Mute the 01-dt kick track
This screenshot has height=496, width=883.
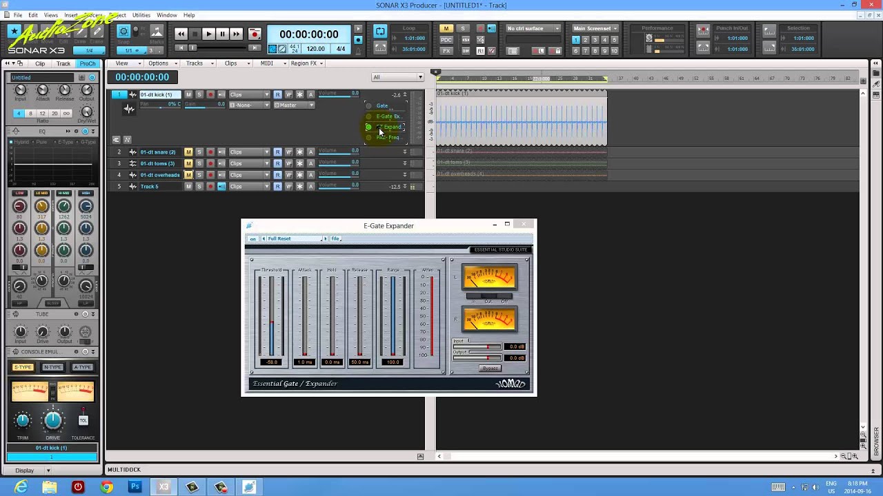188,94
